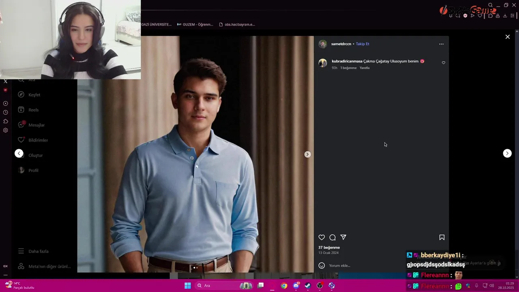
Task: Click kubradiricanmasa's comment avatar
Action: [323, 63]
